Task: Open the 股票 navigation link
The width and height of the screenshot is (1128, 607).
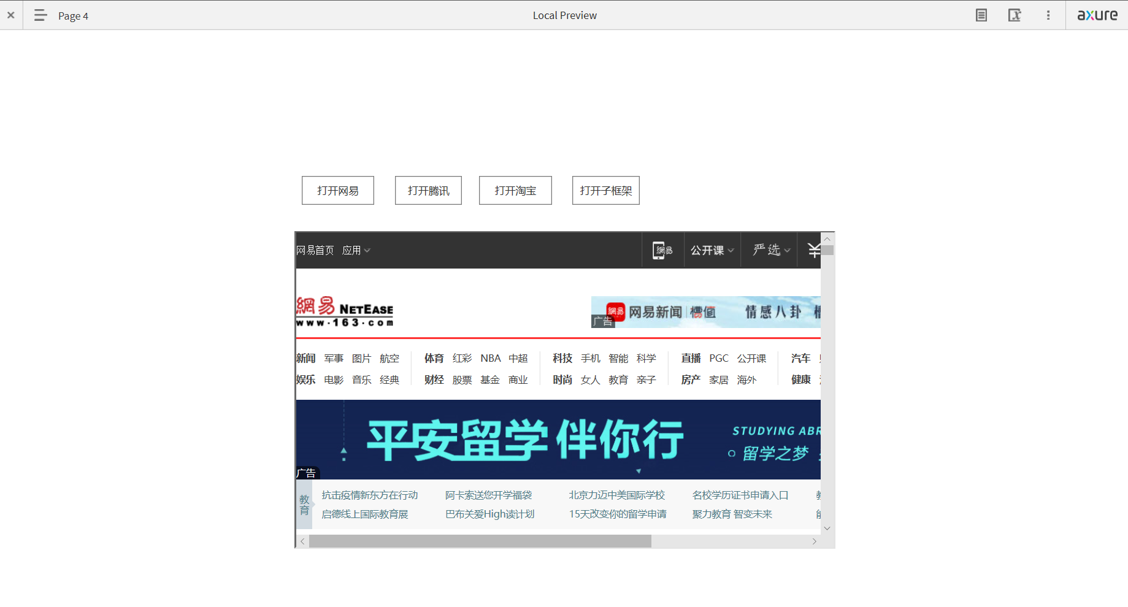Action: click(462, 380)
